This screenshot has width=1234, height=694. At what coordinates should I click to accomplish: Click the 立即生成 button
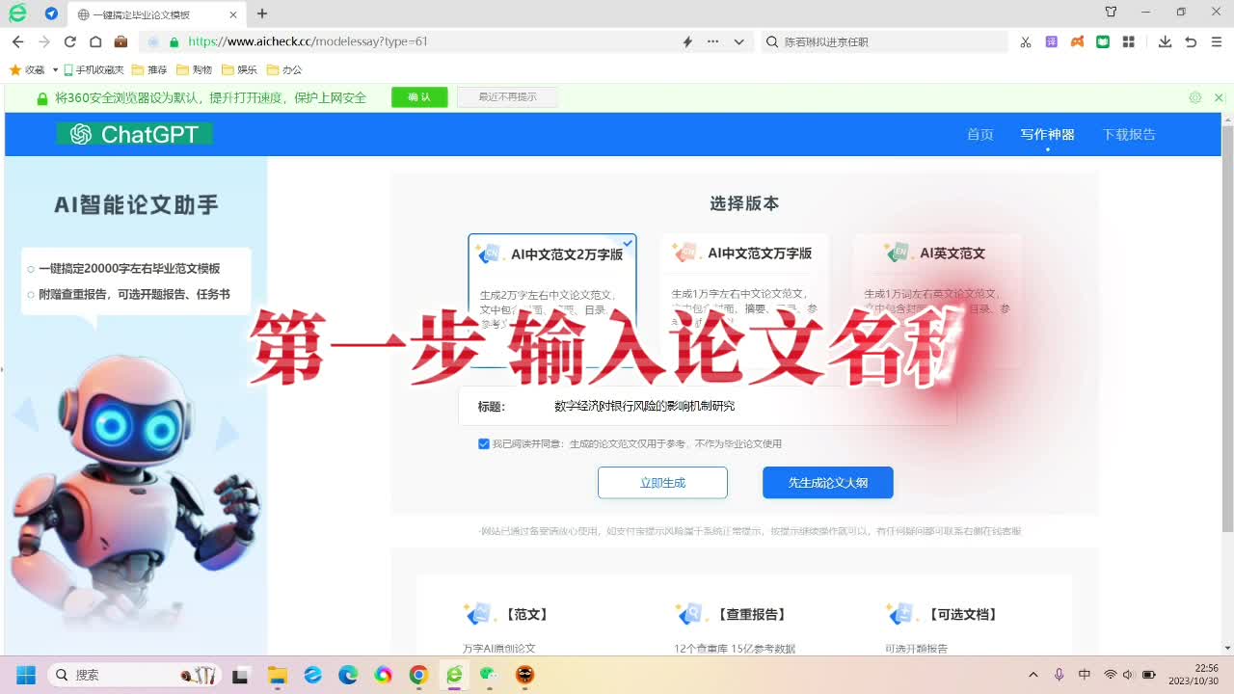coord(662,483)
